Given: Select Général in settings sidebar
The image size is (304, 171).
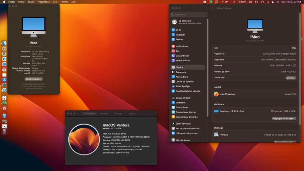Looking at the screenshot, I should pyautogui.click(x=188, y=67).
